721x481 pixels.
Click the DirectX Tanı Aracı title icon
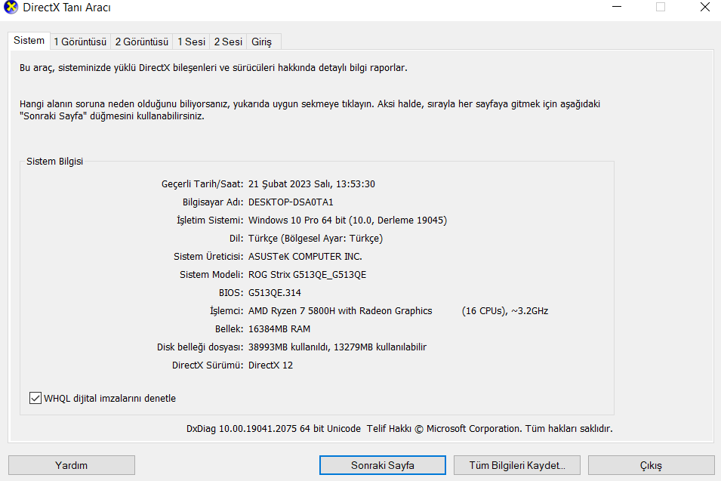pyautogui.click(x=11, y=8)
